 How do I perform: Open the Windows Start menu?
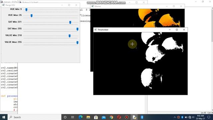(4, 117)
